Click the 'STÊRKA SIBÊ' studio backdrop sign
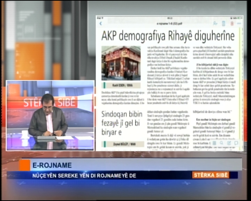 [x=49, y=103]
